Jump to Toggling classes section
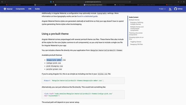This screenshot has width=186, height=105. click(136, 42)
